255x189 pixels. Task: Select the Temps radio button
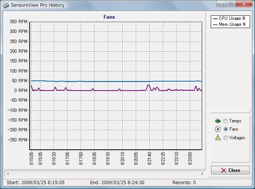pyautogui.click(x=225, y=121)
